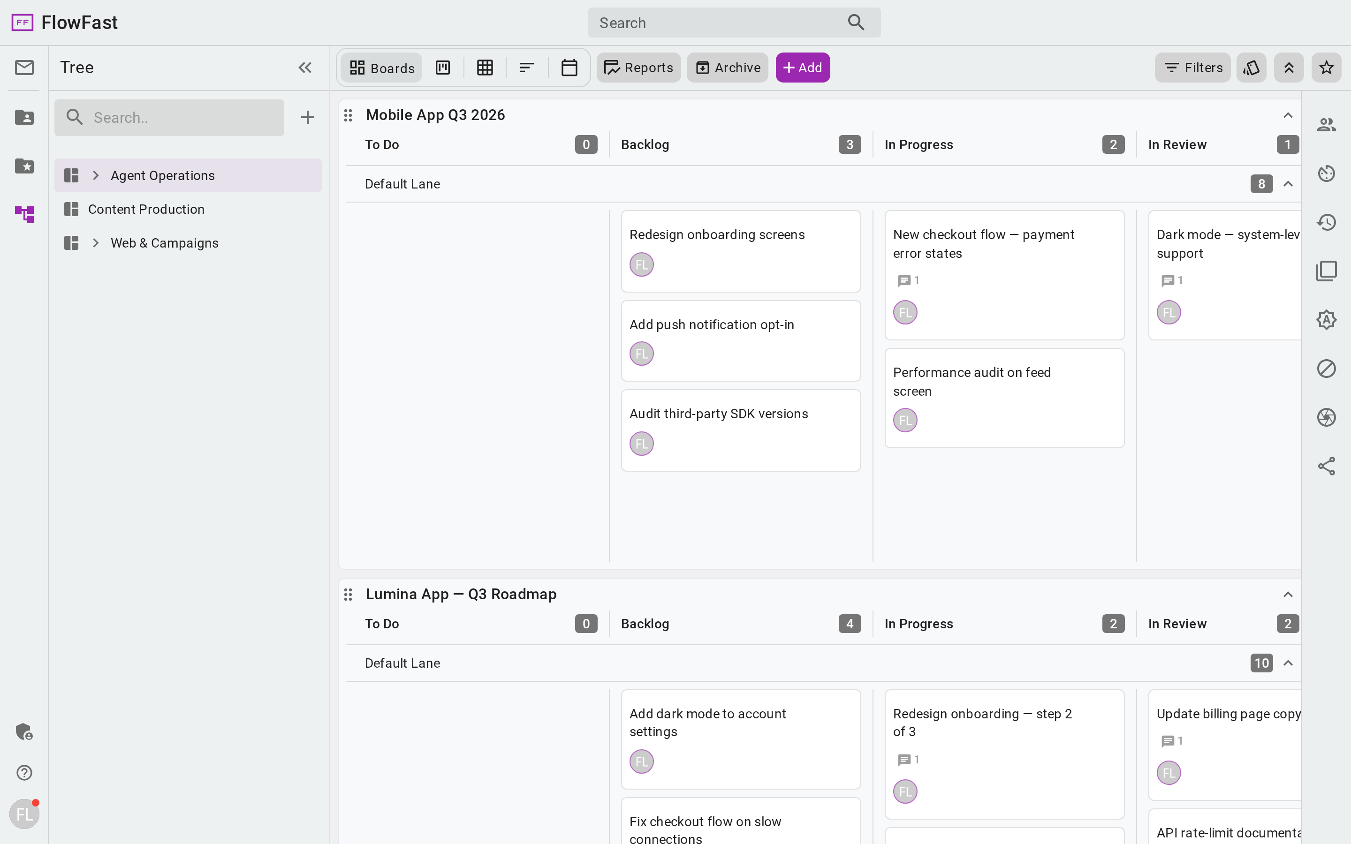Open the Reports section
The height and width of the screenshot is (844, 1351).
638,68
